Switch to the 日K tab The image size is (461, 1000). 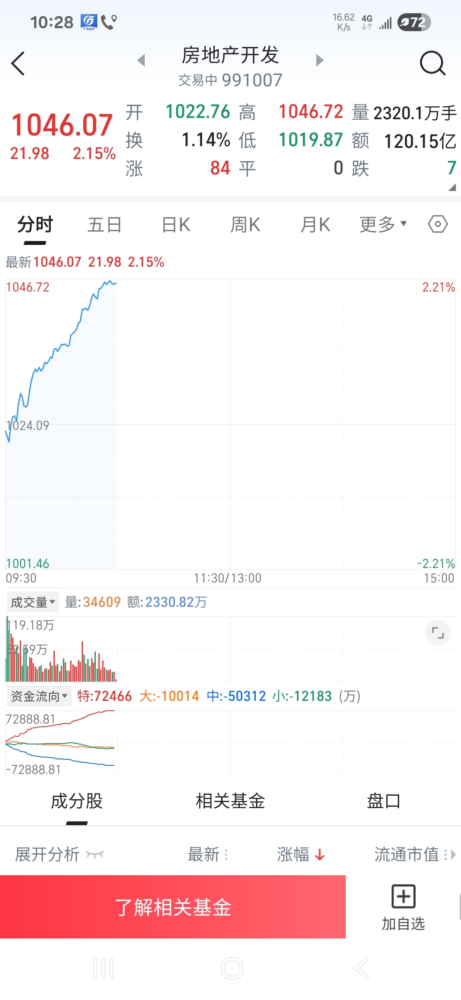176,225
